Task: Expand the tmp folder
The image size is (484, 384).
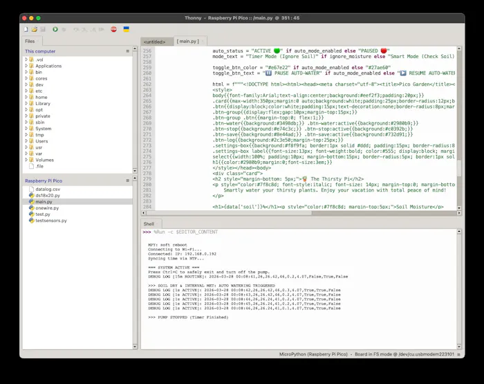Action: coord(26,135)
